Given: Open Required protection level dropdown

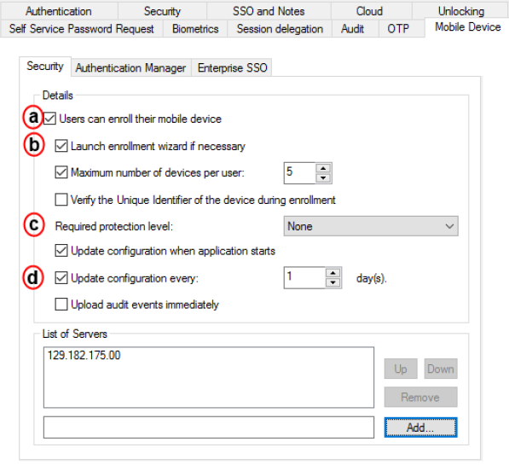Looking at the screenshot, I should pyautogui.click(x=371, y=226).
